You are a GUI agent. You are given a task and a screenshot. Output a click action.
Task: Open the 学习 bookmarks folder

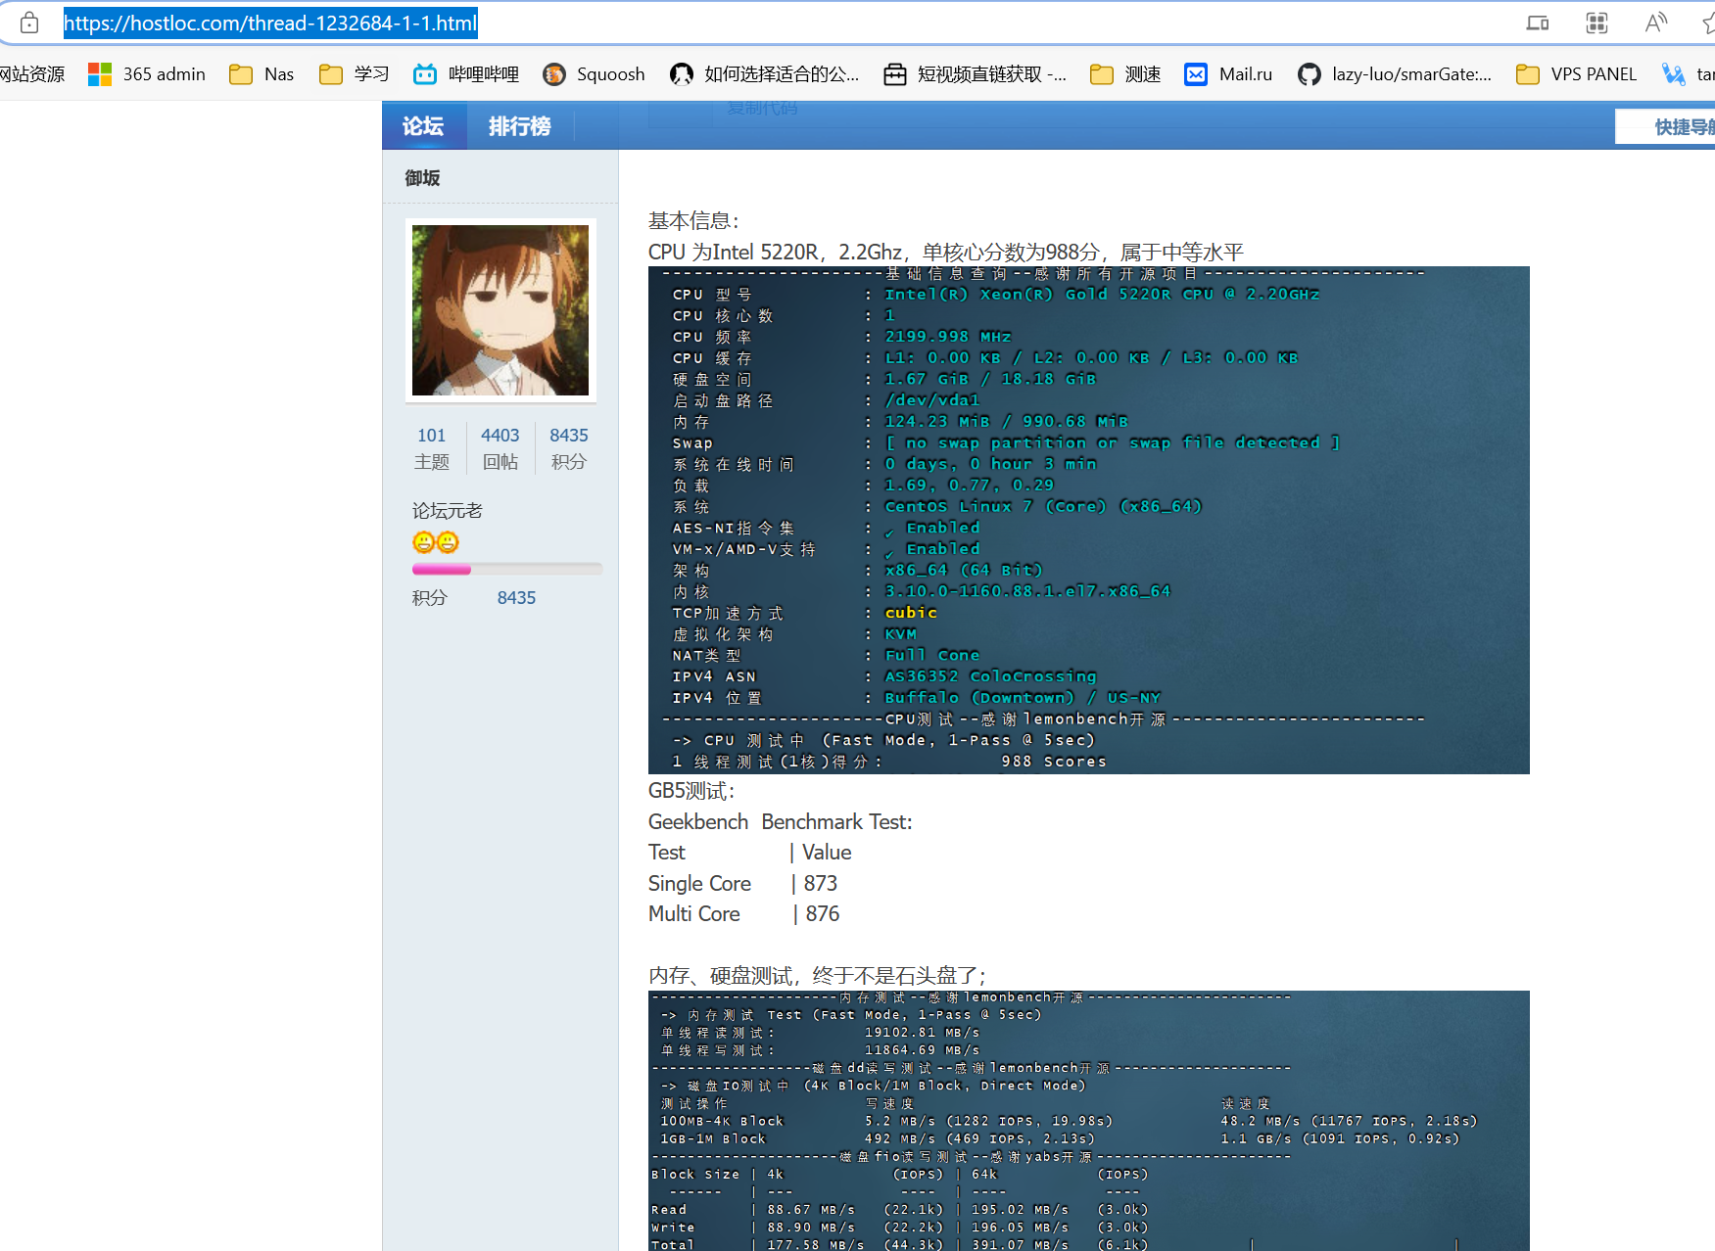click(x=353, y=73)
